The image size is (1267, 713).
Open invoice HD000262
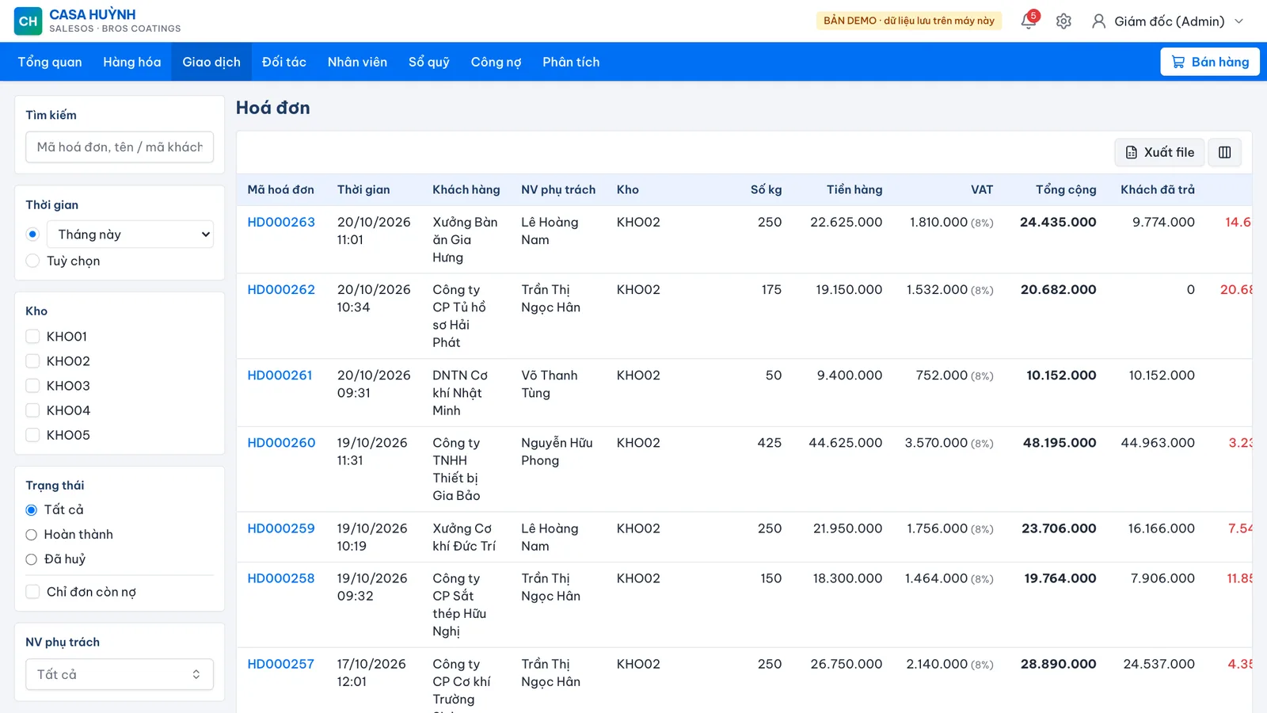point(281,290)
